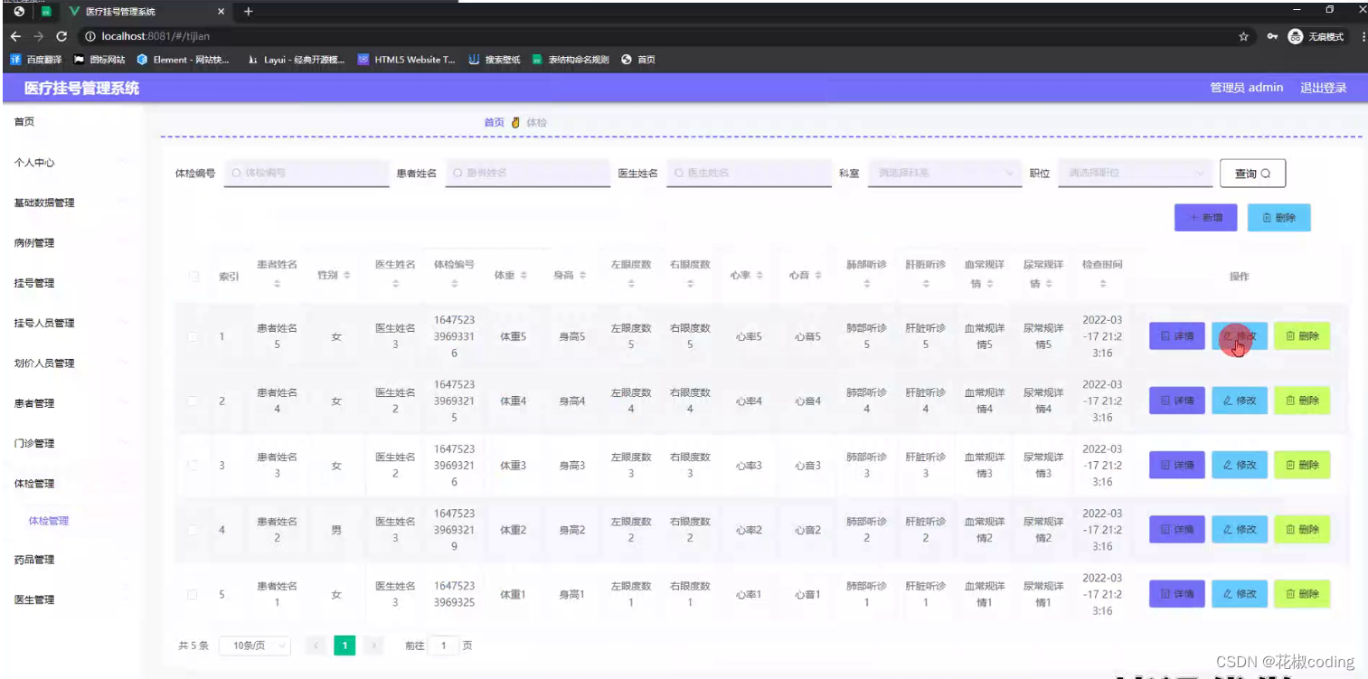1368x679 pixels.
Task: Click 退出登录 in the header
Action: (1323, 88)
